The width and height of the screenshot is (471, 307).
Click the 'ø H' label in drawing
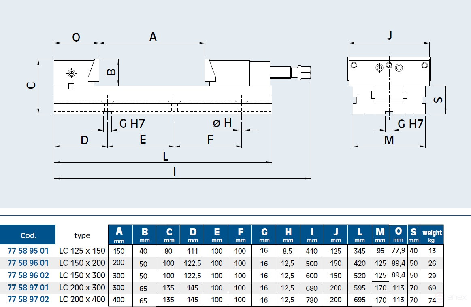(222, 123)
